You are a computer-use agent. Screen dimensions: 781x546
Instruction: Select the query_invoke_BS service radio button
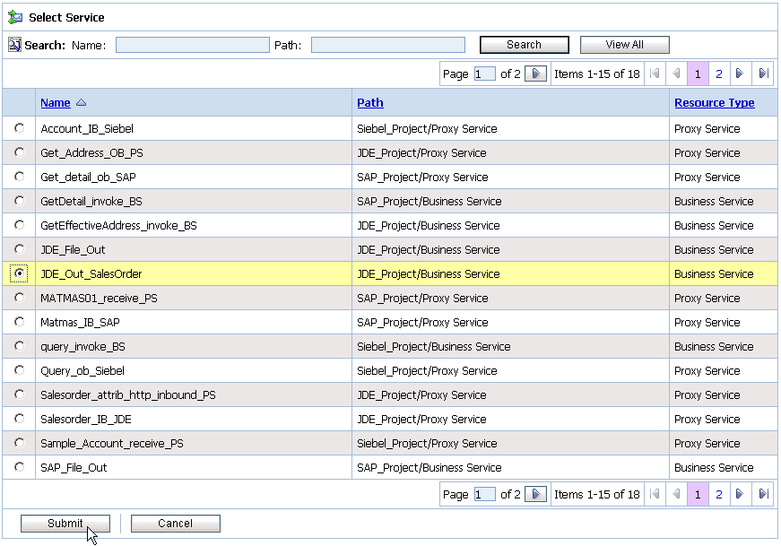point(19,346)
